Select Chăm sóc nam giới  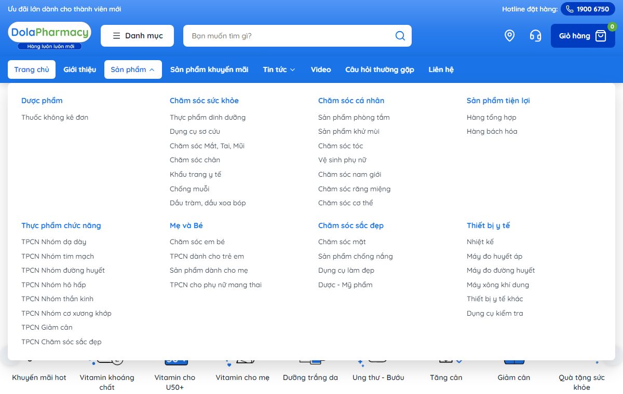pyautogui.click(x=350, y=174)
